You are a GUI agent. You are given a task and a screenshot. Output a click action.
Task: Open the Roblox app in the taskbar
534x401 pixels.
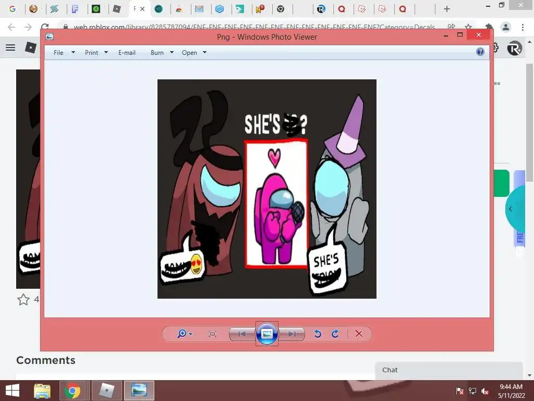107,391
